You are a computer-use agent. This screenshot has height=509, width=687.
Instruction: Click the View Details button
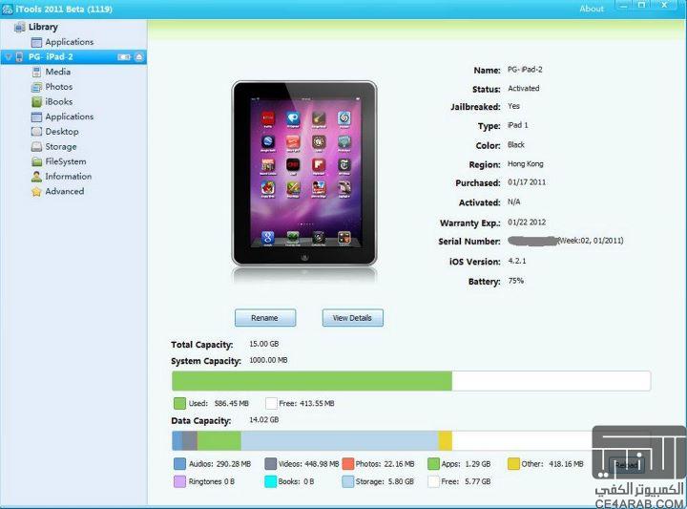pyautogui.click(x=353, y=318)
